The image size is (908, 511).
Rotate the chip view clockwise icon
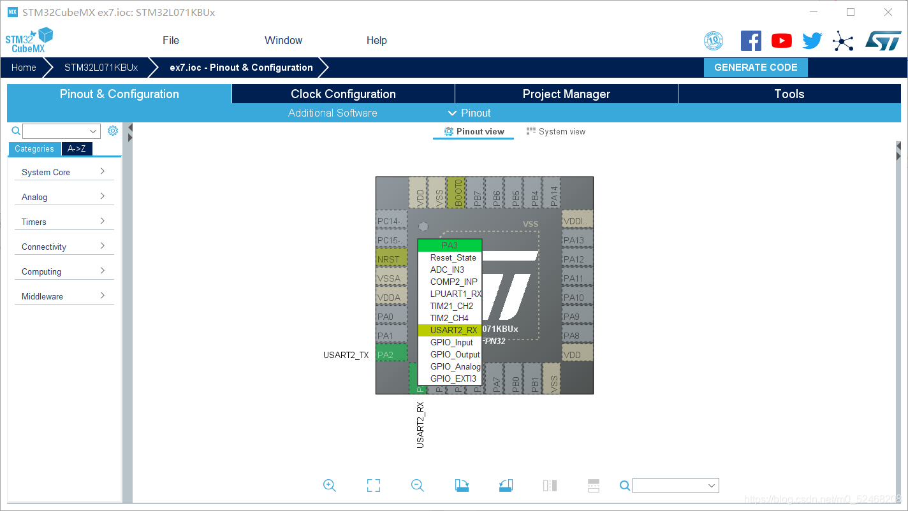coord(462,486)
